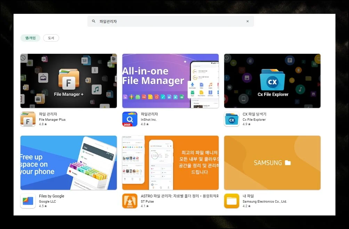Clear the search field with X icon

[247, 21]
